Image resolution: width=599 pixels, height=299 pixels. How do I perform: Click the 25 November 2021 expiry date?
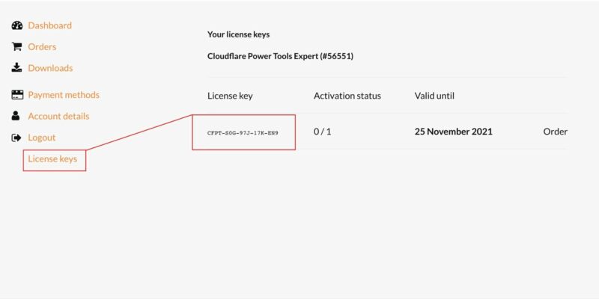(x=453, y=132)
